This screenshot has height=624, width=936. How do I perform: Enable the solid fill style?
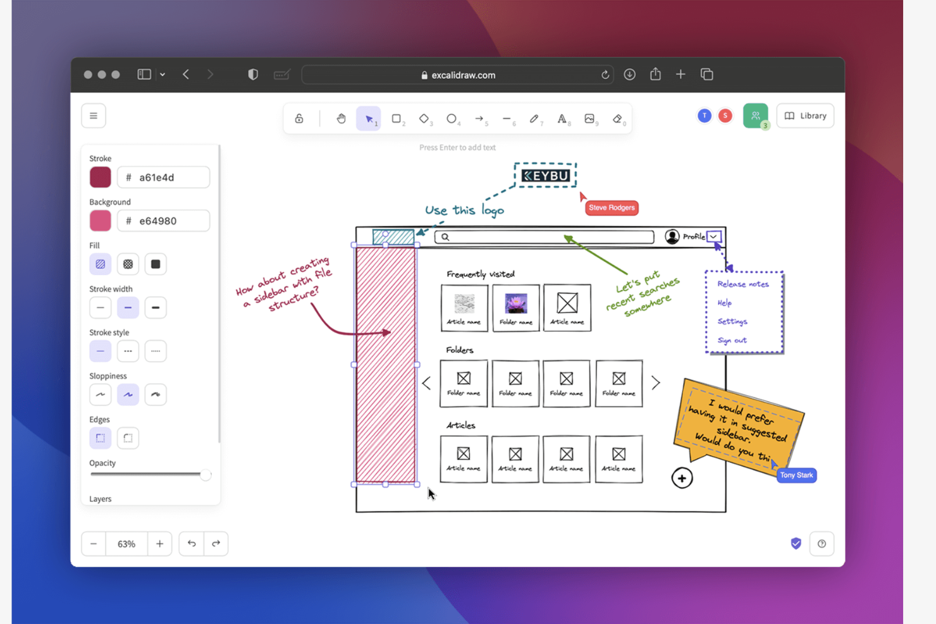156,264
